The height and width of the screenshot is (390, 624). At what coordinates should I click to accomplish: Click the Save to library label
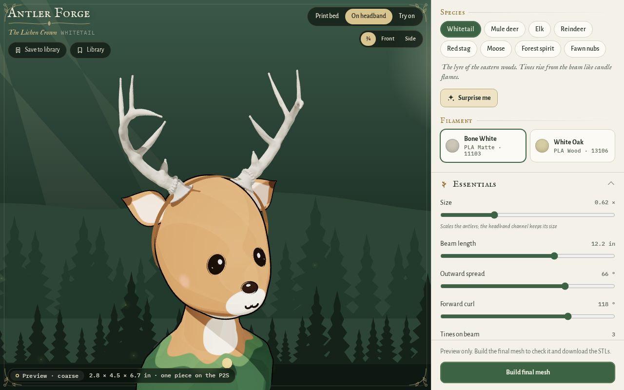click(x=42, y=50)
